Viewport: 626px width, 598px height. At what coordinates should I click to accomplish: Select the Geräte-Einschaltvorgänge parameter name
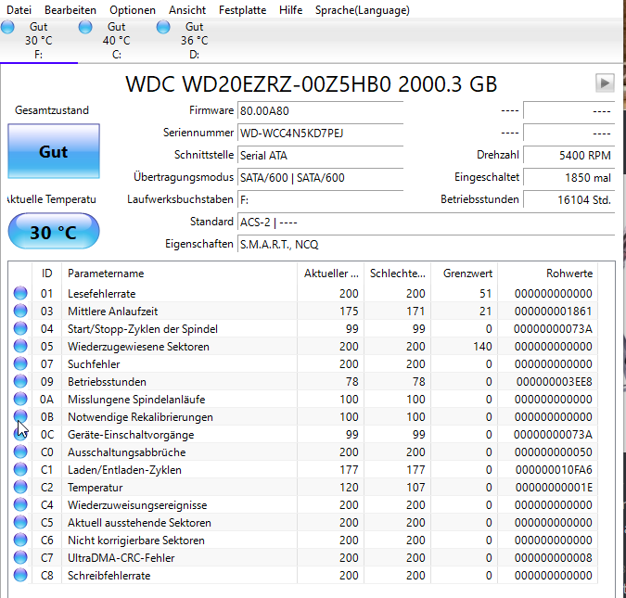[131, 435]
